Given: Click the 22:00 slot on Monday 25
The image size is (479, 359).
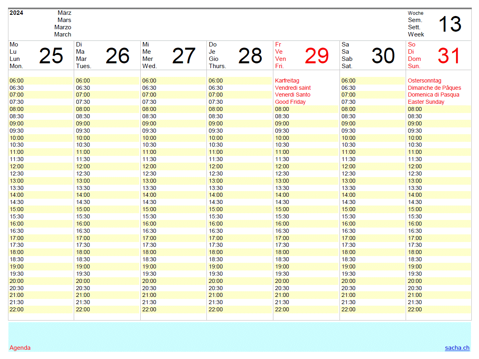Looking at the screenshot, I should [40, 310].
